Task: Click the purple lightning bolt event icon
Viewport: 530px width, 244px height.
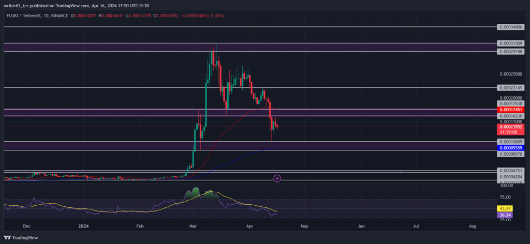Action: (x=277, y=178)
